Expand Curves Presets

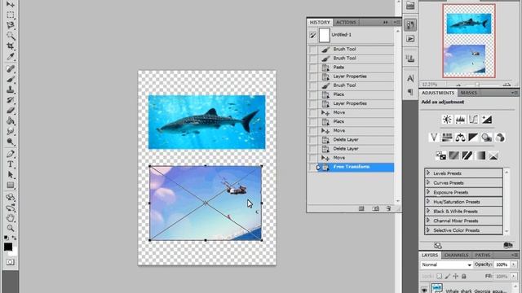428,182
